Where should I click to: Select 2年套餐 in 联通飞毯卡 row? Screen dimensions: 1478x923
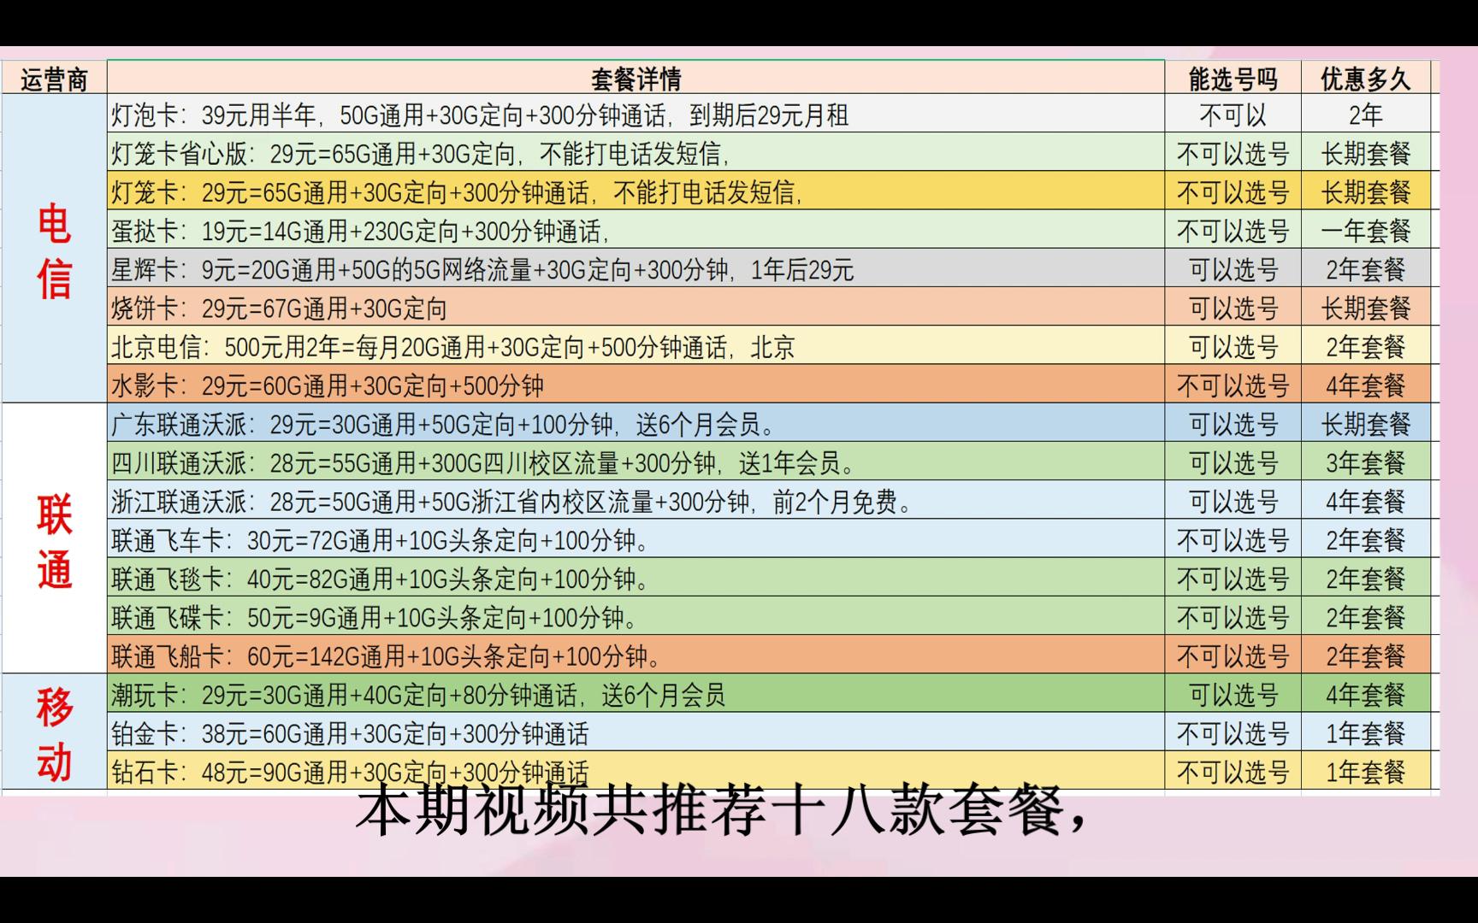pyautogui.click(x=1365, y=579)
